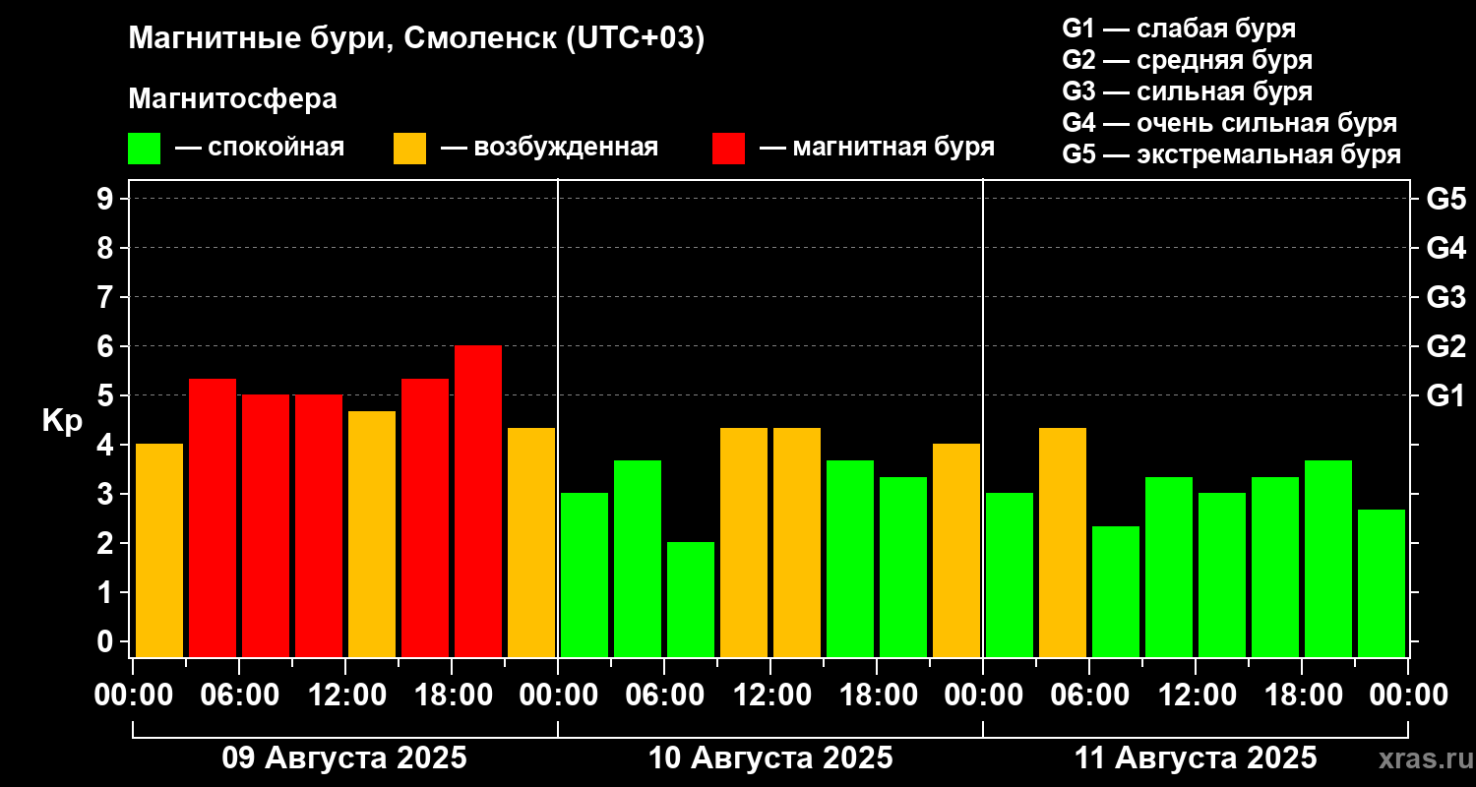Viewport: 1476px width, 787px height.
Task: Click the '7' value on the Kp axis
Action: pos(107,297)
